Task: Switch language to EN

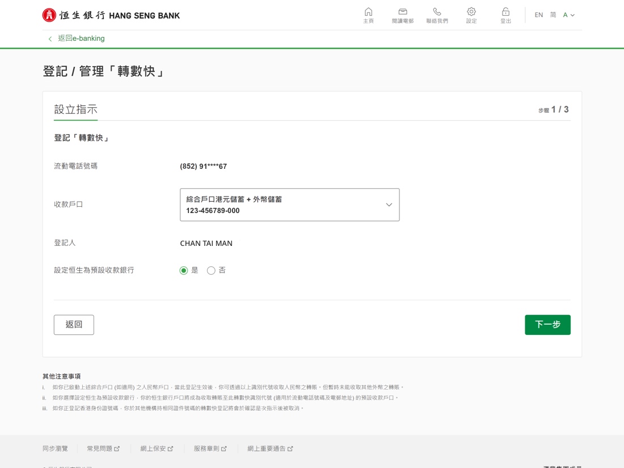Action: pos(539,15)
